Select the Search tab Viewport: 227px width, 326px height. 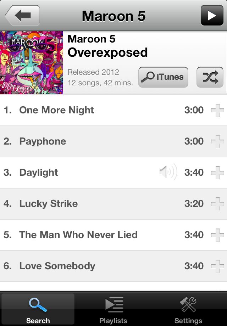click(x=38, y=309)
